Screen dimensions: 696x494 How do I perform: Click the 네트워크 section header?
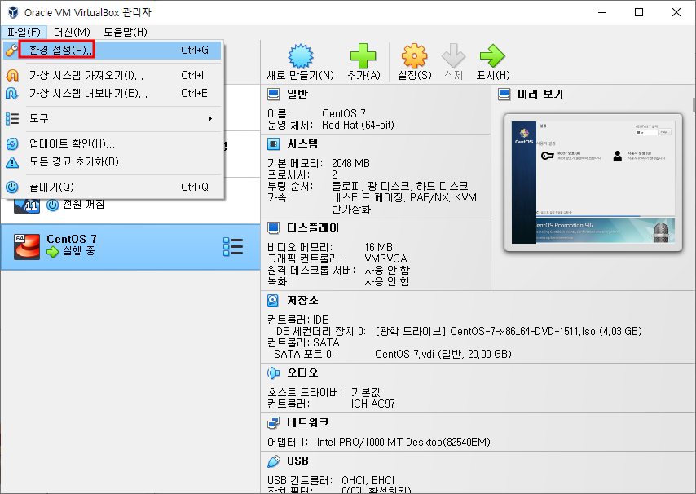307,422
